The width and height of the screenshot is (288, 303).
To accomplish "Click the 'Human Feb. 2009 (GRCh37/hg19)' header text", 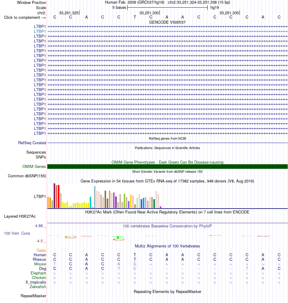I will click(135, 2).
